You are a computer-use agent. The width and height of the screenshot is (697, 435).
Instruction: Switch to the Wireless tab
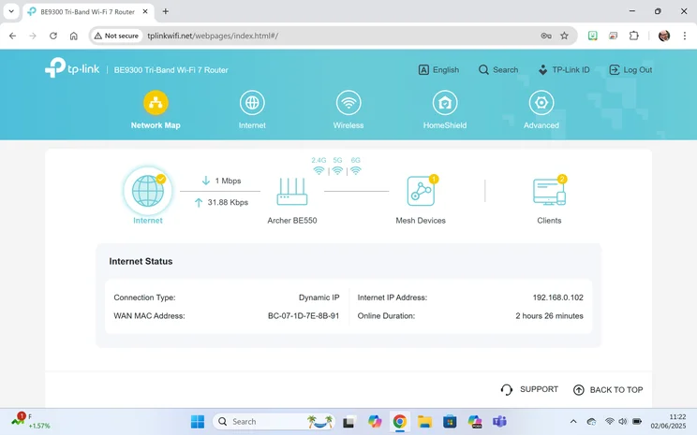point(348,109)
